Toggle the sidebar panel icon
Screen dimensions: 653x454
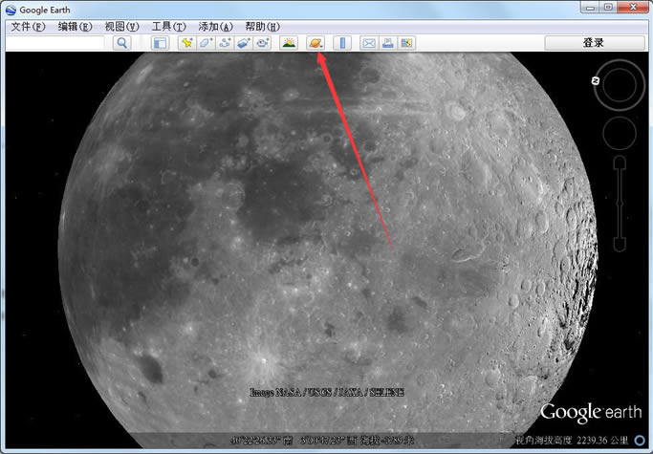pyautogui.click(x=161, y=43)
